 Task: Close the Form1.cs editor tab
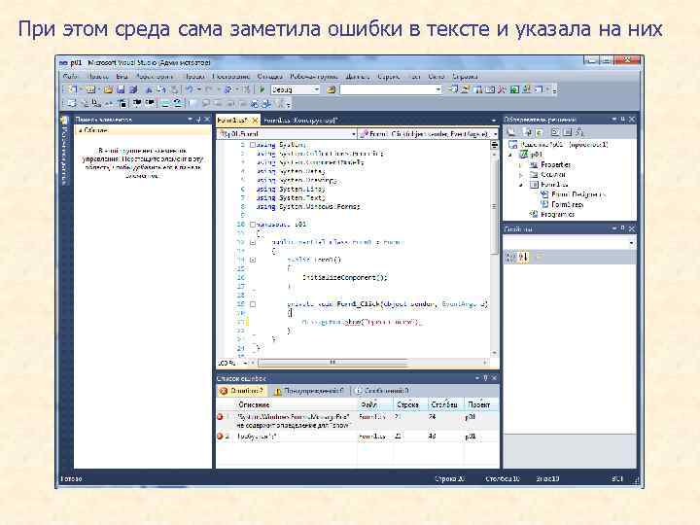[255, 121]
